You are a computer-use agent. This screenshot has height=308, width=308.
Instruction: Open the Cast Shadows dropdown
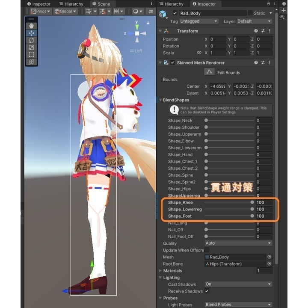point(238,284)
